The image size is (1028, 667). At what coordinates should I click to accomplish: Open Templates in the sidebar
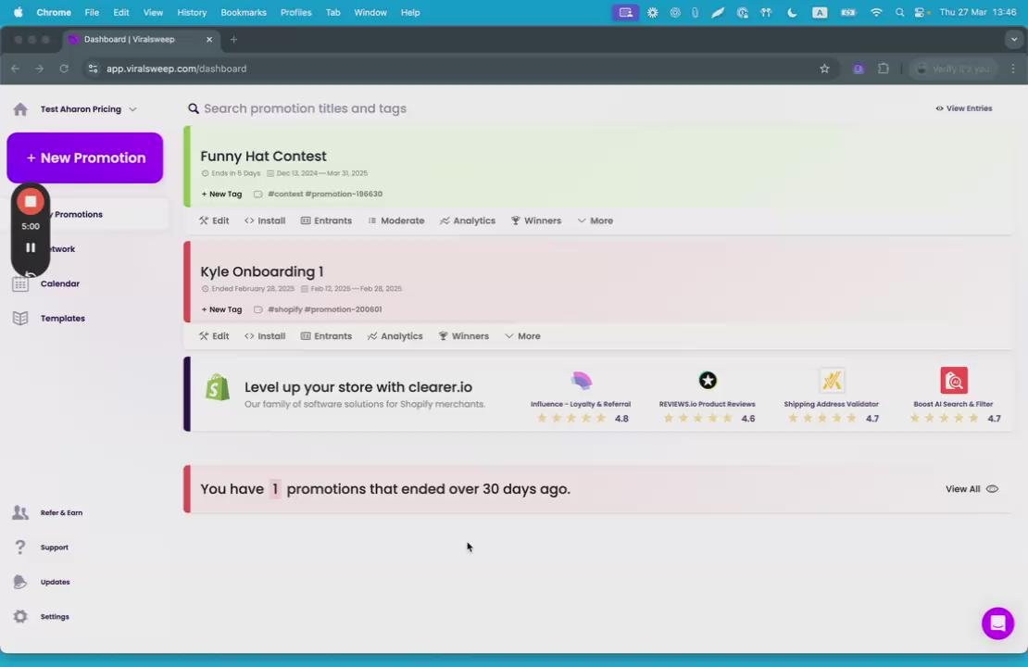click(62, 319)
